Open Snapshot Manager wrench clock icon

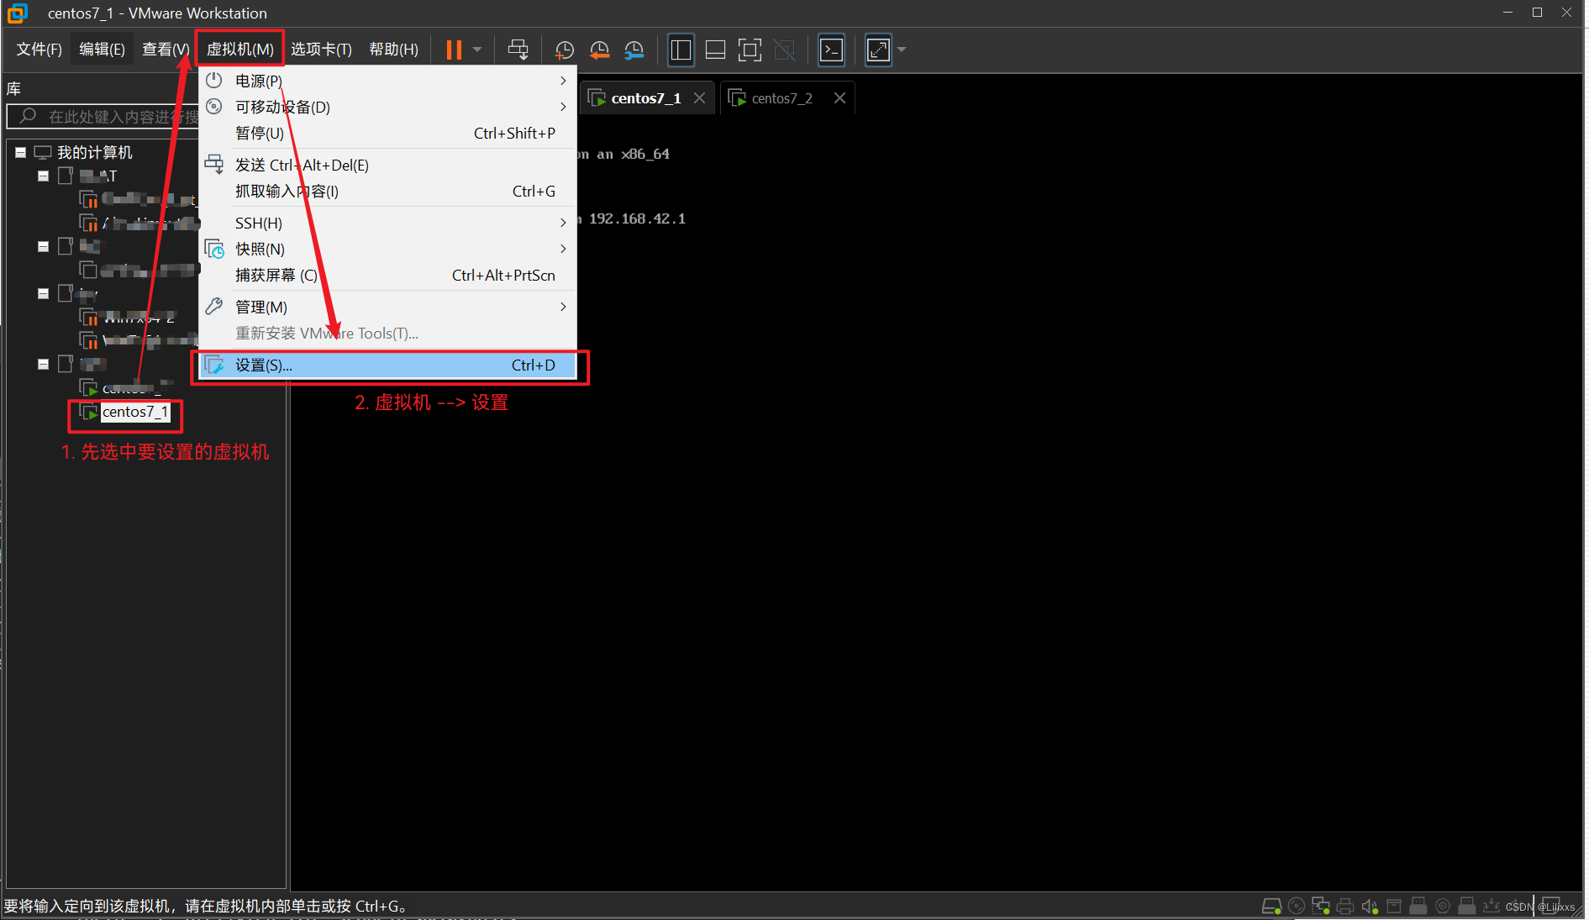(634, 50)
